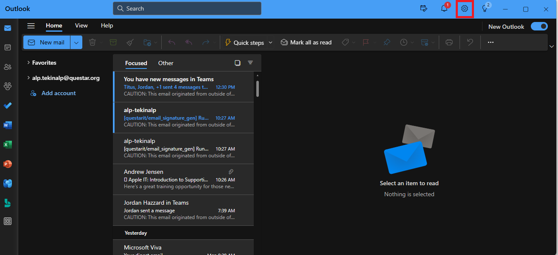Expand the ribbon with the chevron

click(x=552, y=46)
